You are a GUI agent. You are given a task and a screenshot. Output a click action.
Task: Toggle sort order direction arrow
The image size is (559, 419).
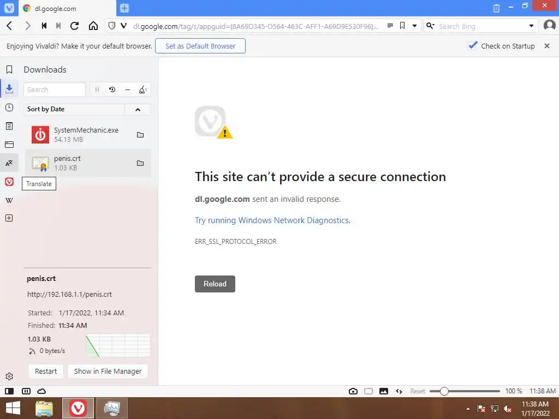[138, 109]
